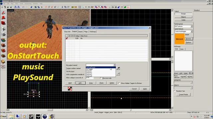Screen dimensions: 213x119
Task: Click the green run map icon
Action: [125, 7]
